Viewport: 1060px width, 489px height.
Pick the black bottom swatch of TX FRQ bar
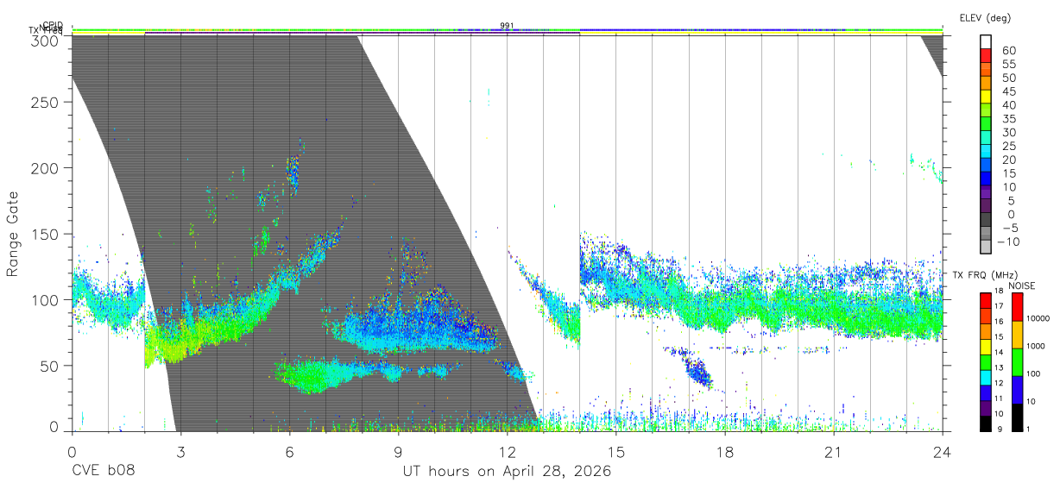pos(987,424)
